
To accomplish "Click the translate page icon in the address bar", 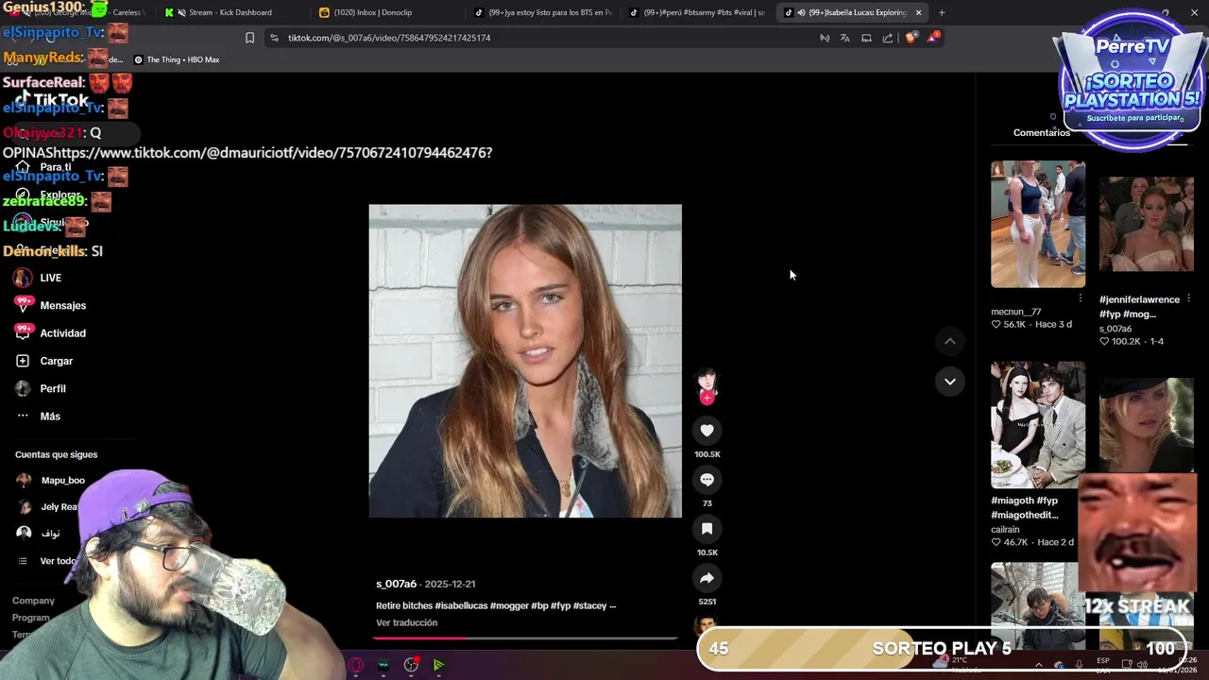I will point(844,38).
